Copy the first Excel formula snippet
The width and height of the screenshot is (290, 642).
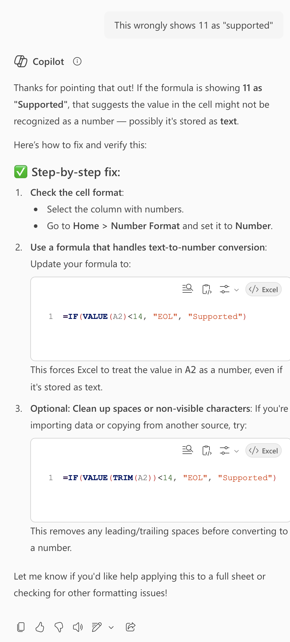point(207,289)
